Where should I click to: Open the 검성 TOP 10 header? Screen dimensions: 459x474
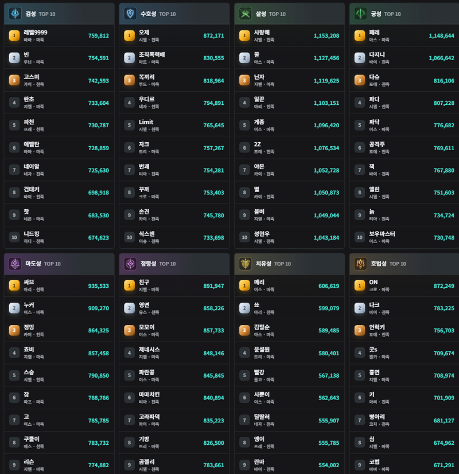pyautogui.click(x=59, y=14)
